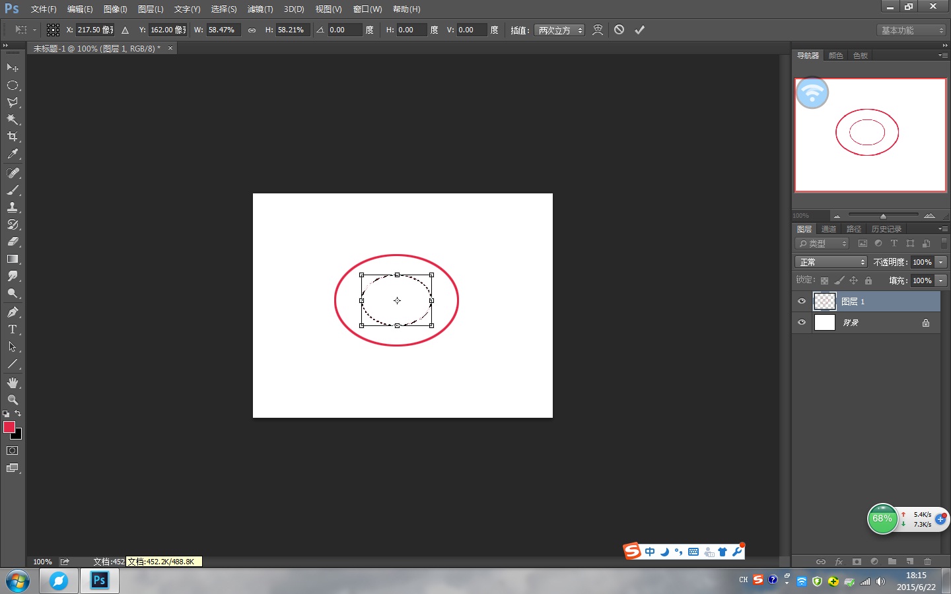
Task: Open the layer filter 类型 dropdown
Action: pyautogui.click(x=822, y=244)
